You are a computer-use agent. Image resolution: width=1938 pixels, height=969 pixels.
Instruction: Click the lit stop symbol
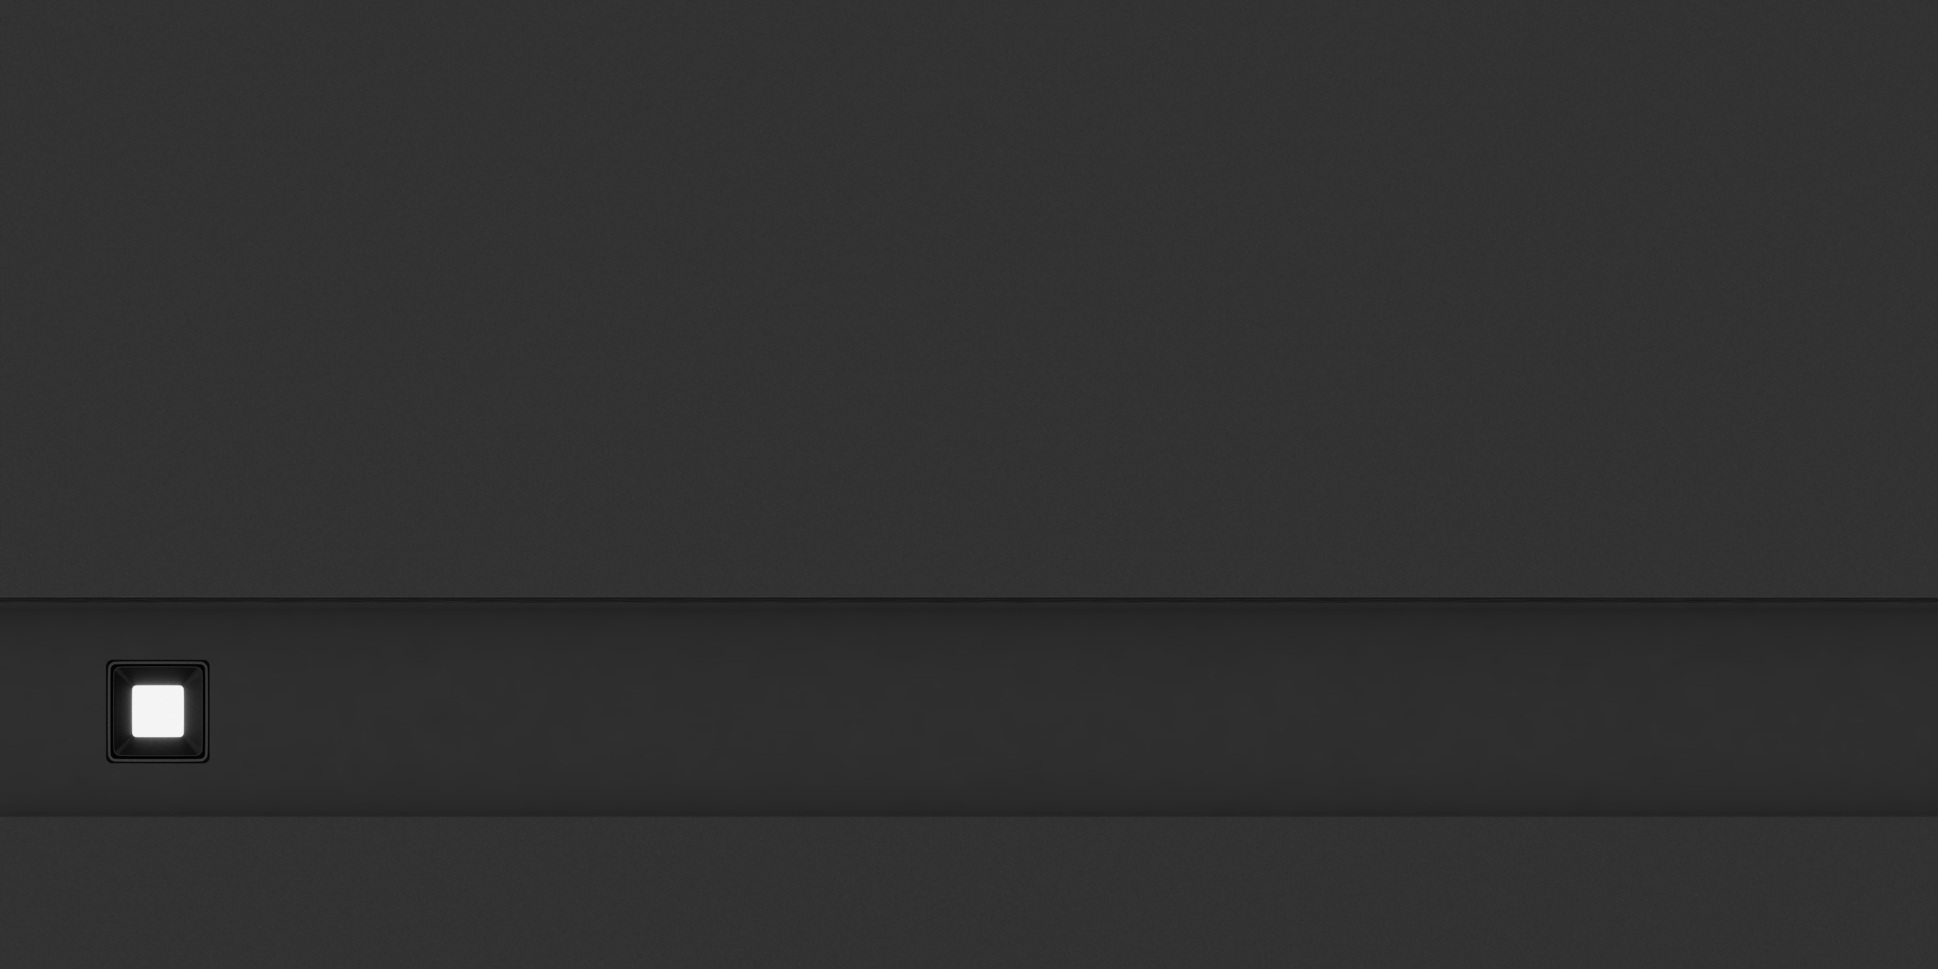tap(158, 711)
